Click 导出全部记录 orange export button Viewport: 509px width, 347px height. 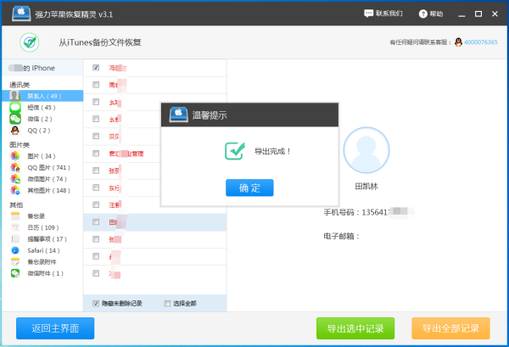click(x=450, y=328)
